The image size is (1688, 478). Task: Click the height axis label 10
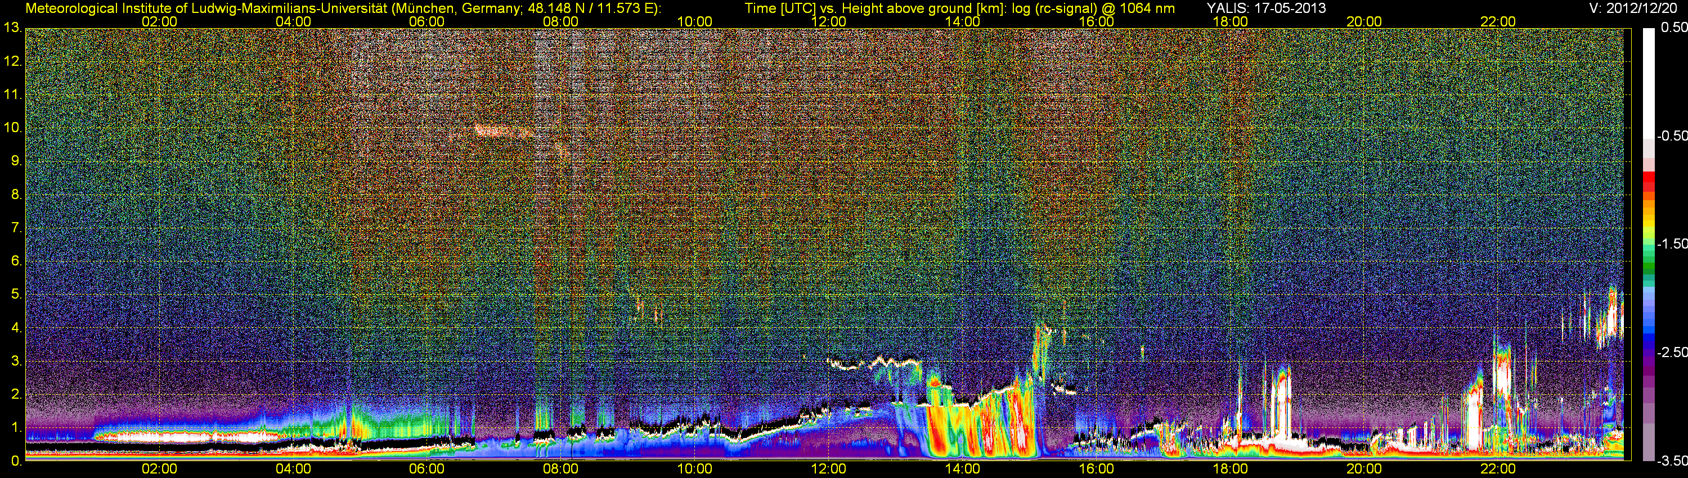coord(12,128)
